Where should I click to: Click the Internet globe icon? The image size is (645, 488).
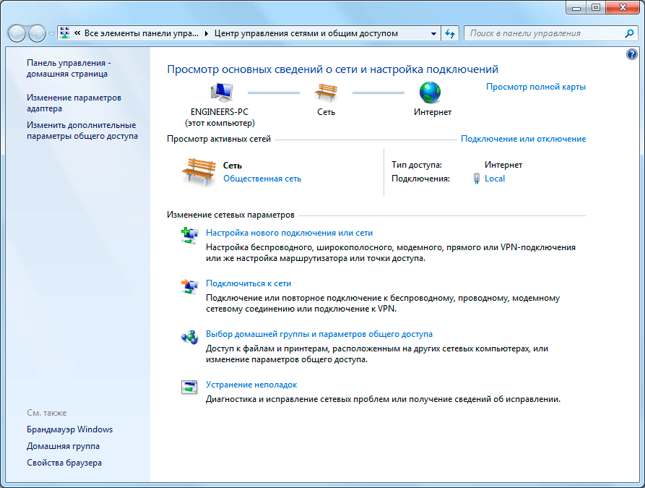(430, 93)
